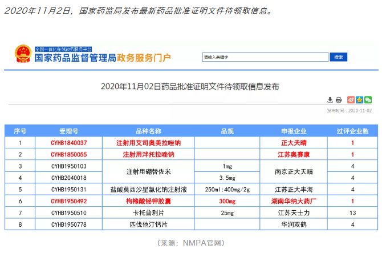Share via the red Weibo icon
The image size is (382, 253).
(x=351, y=100)
